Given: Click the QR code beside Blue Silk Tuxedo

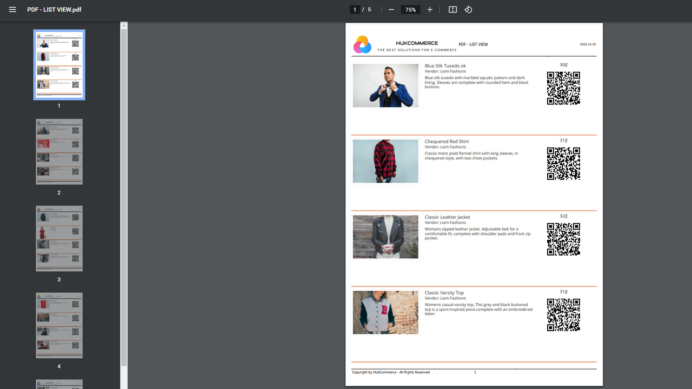Looking at the screenshot, I should tap(563, 88).
